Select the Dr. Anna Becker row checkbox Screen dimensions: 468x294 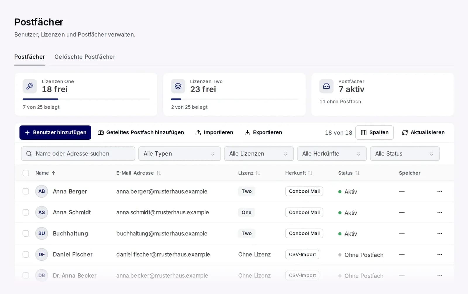(x=26, y=276)
